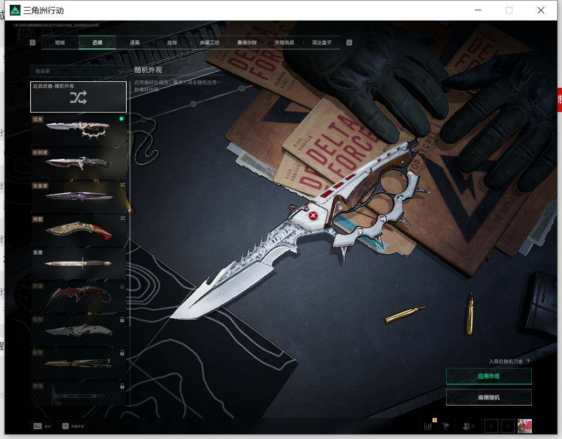Open the 淘汰盒子 tab
The image size is (562, 439).
[322, 43]
